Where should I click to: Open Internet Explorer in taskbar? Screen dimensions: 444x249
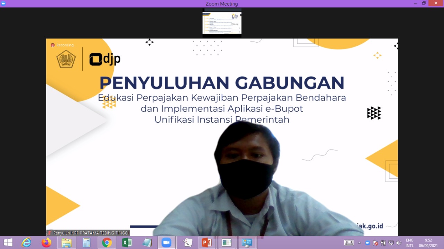[x=26, y=243]
